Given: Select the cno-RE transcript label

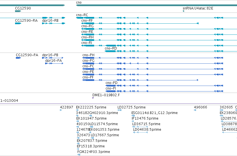Looking at the screenshot, I should [87, 32].
